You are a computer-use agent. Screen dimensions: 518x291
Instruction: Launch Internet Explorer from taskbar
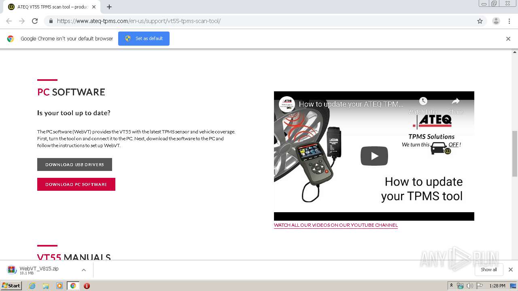tap(32, 286)
